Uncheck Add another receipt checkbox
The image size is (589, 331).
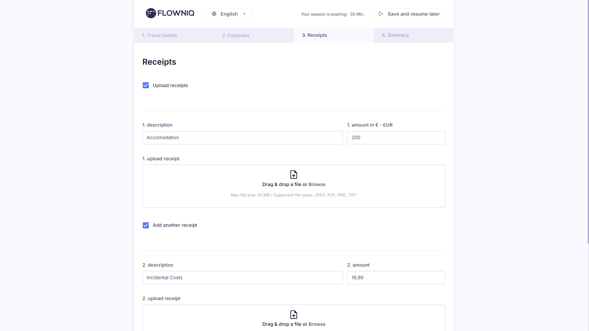click(x=146, y=225)
